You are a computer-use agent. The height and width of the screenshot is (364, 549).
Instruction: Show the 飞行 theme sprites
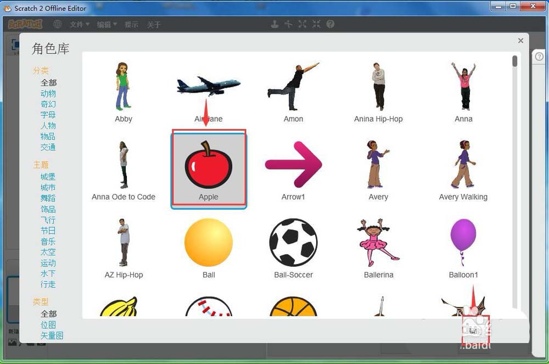[48, 220]
